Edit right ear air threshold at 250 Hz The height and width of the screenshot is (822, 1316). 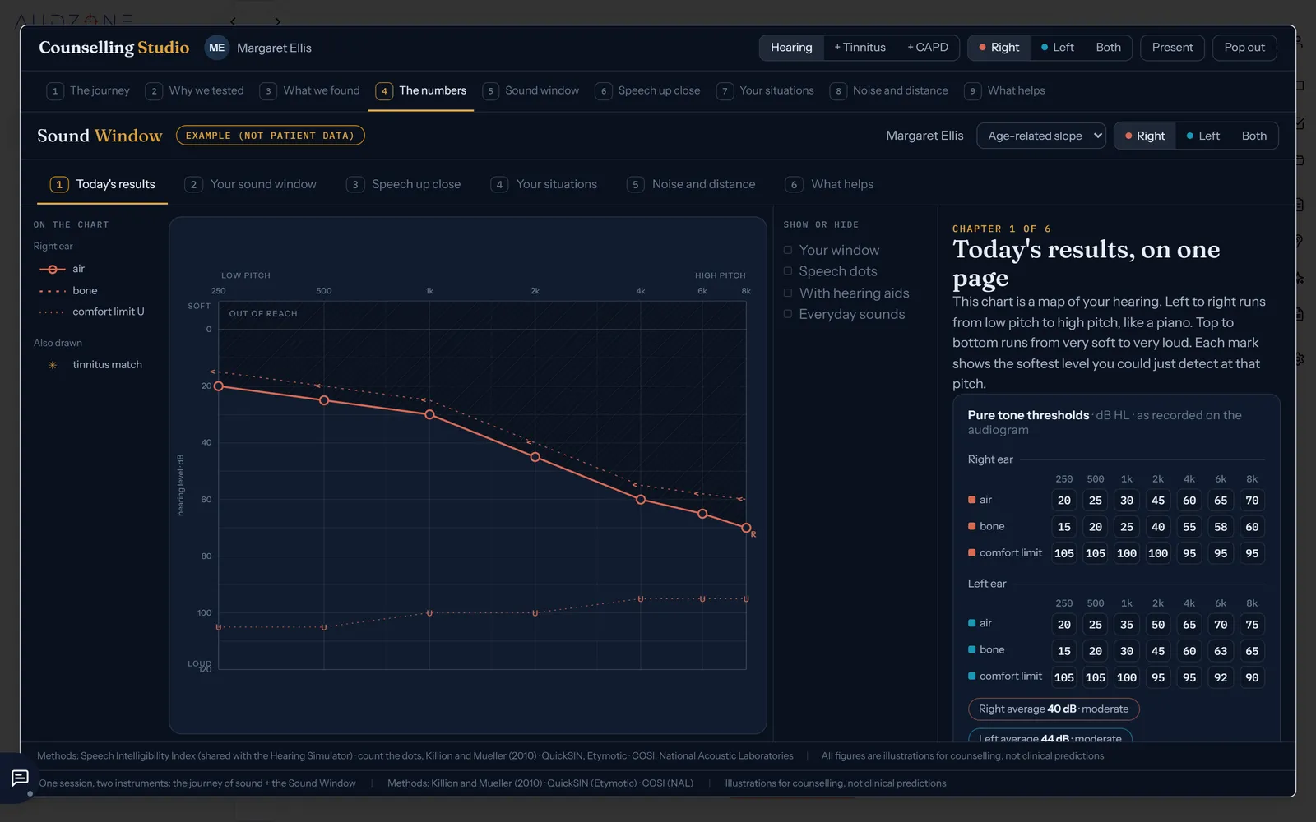1064,501
